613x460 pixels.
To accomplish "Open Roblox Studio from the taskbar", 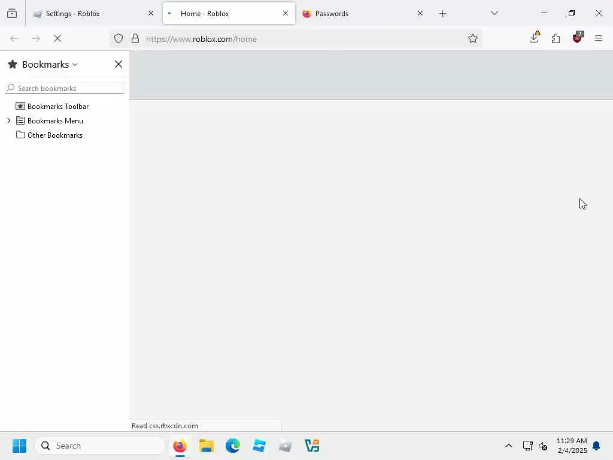I will (x=259, y=446).
